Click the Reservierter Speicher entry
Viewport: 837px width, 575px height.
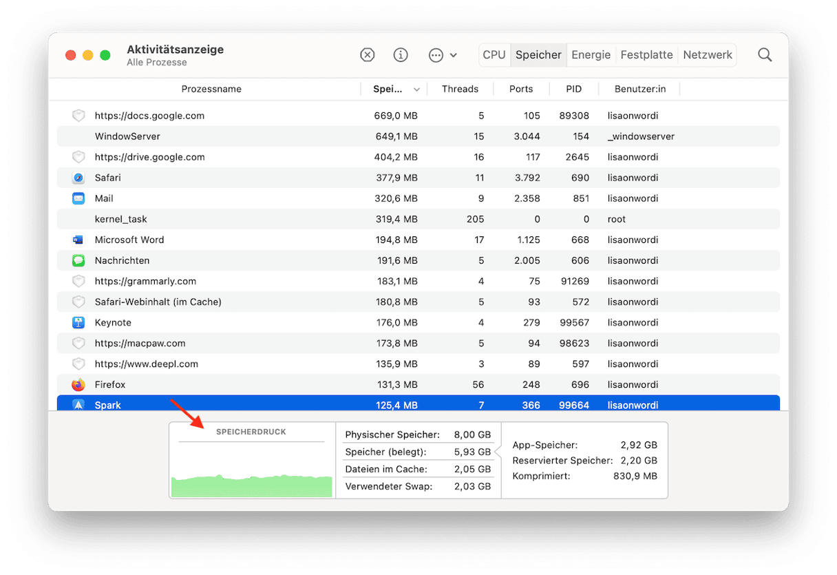585,460
